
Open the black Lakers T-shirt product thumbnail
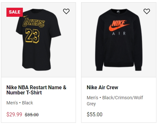tap(38, 40)
